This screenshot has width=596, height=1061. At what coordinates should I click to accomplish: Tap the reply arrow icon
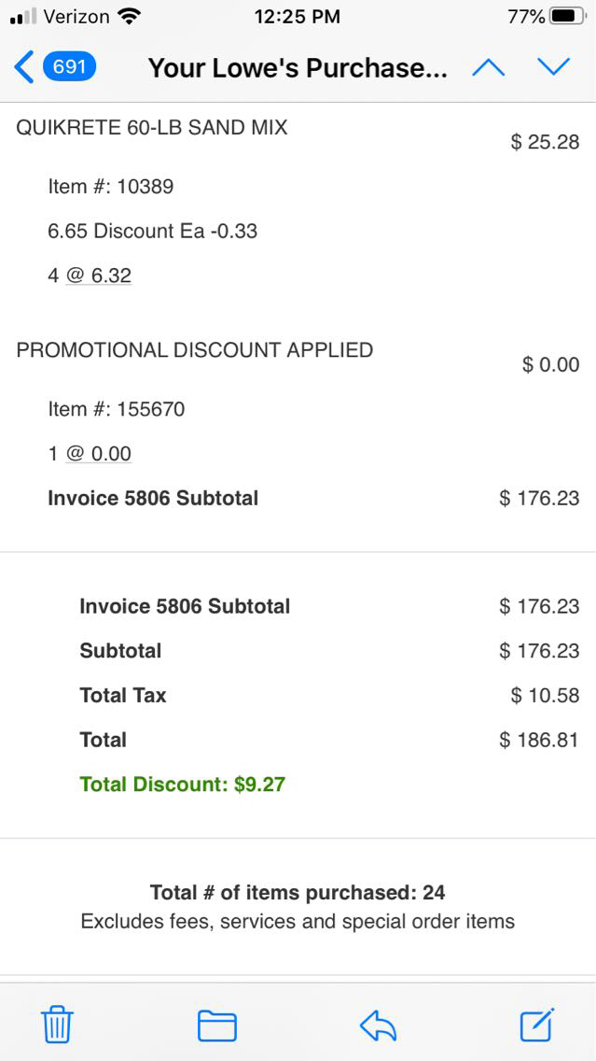tap(378, 1026)
